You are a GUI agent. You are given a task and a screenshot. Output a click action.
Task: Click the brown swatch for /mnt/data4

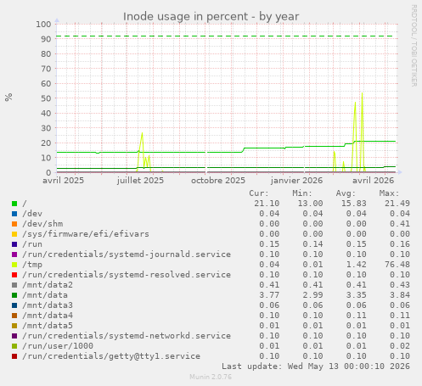coord(14,316)
